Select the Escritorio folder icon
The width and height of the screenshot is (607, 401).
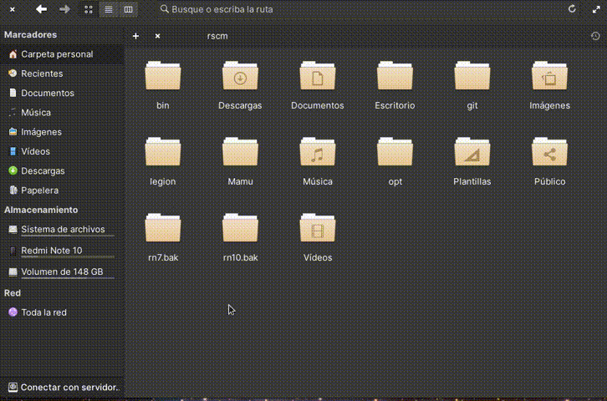[x=395, y=76]
